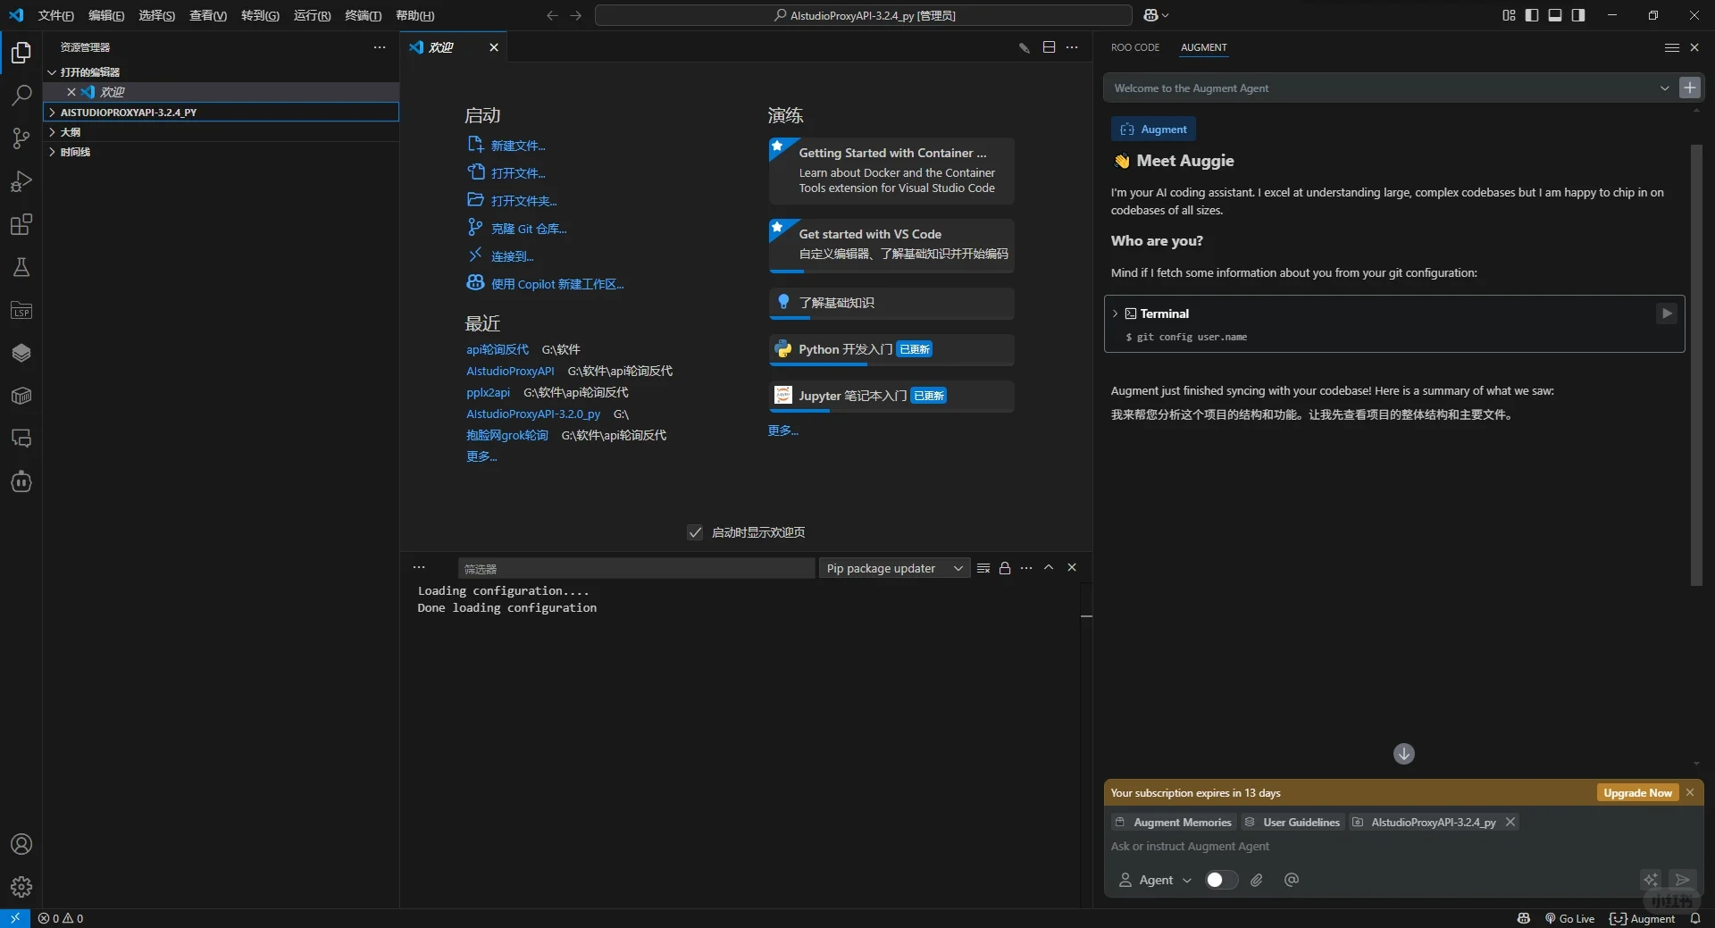Click the Augment chat vertical scrollbar
The image size is (1715, 928).
click(1696, 364)
